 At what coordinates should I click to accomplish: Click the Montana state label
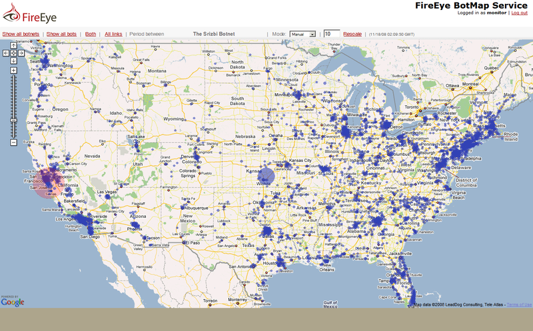tap(157, 71)
